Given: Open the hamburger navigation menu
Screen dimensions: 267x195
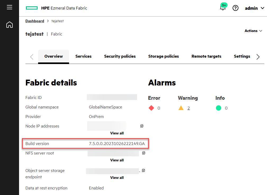Looking at the screenshot, I should click(10, 7).
